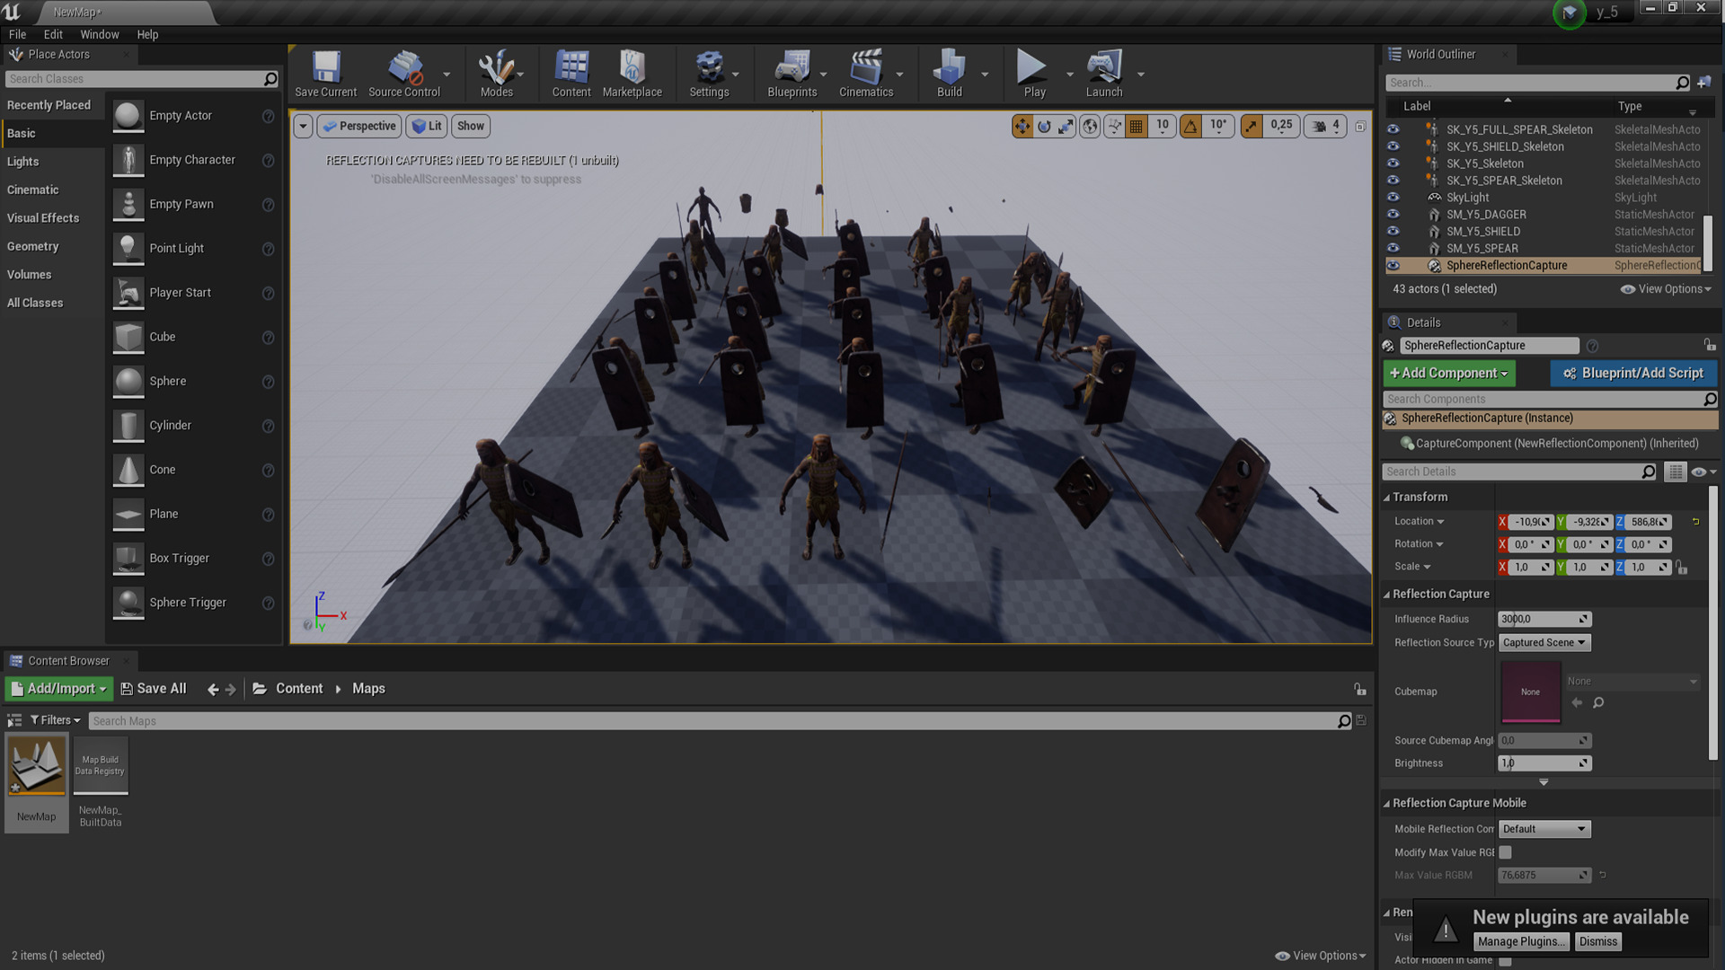This screenshot has height=970, width=1725.
Task: Open Reflection Source Type Captured Scene dropdown
Action: click(x=1544, y=643)
